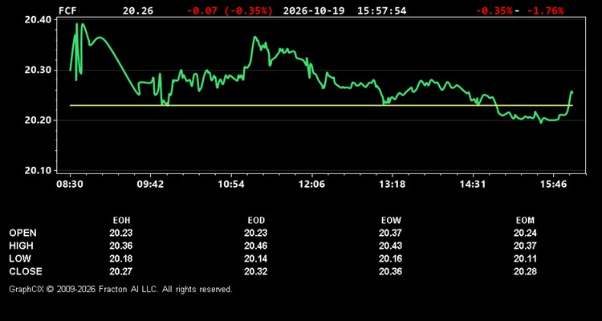Viewport: 602px width, 321px height.
Task: Click the yellow horizontal reference line
Action: coord(321,105)
